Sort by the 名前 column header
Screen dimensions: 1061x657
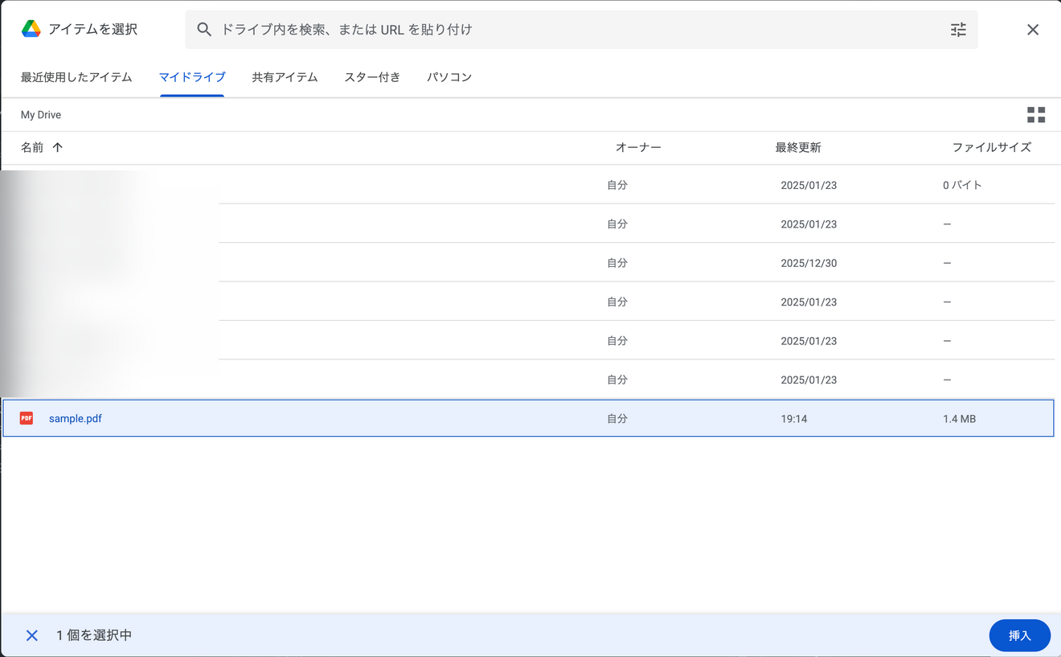click(32, 147)
